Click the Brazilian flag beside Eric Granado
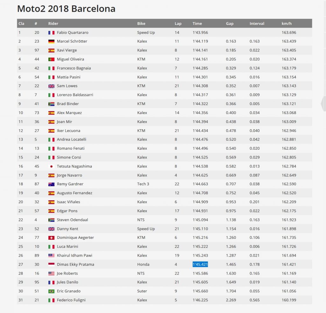 pyautogui.click(x=51, y=291)
